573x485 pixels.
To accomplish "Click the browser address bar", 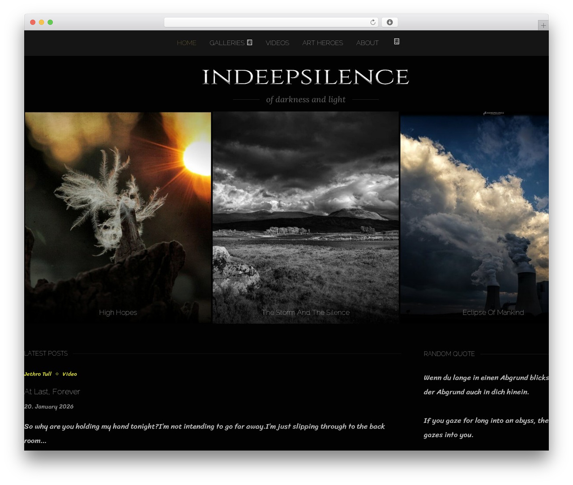I will [x=271, y=22].
